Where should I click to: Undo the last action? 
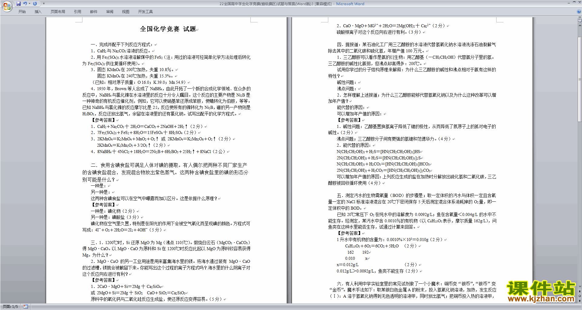[25, 4]
